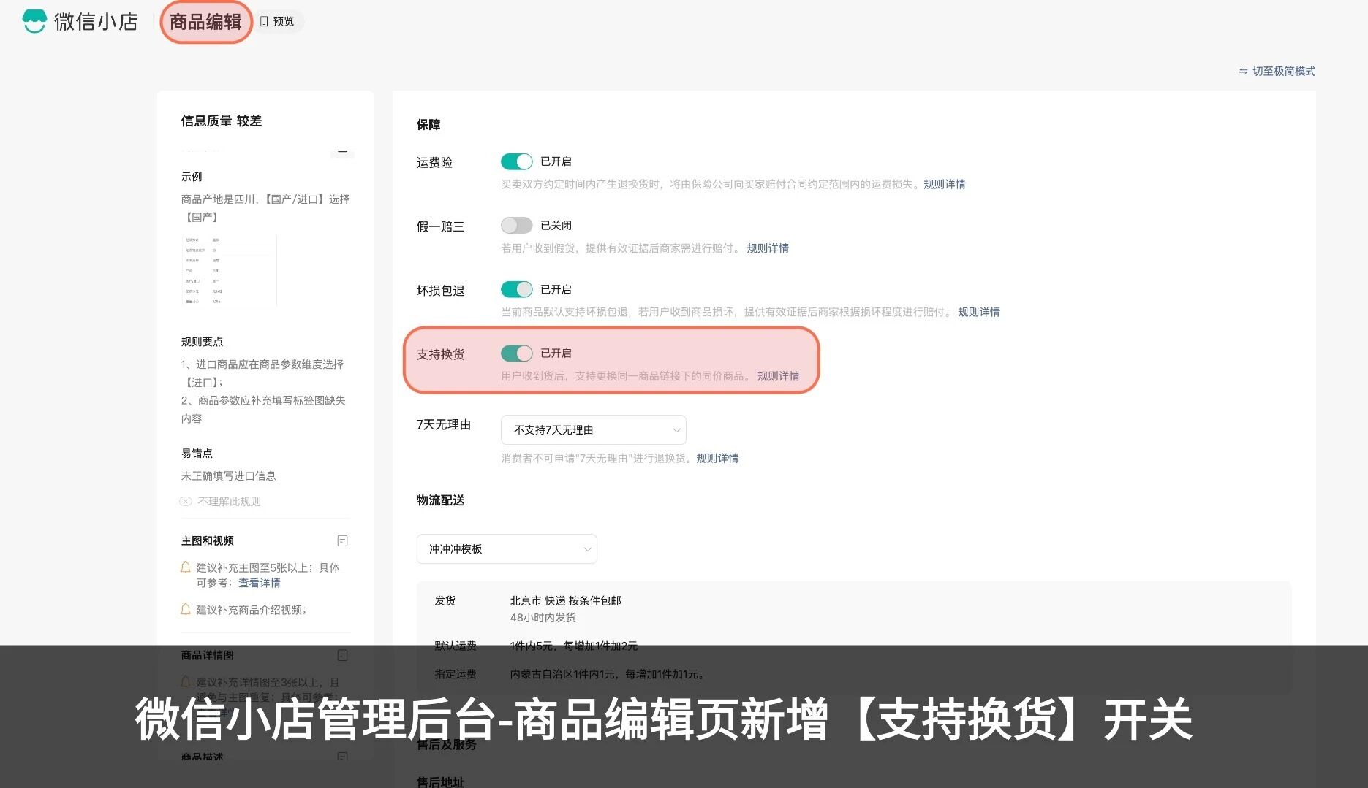Select the 商品编辑 page title
Screen dimensions: 1368x788
[205, 22]
